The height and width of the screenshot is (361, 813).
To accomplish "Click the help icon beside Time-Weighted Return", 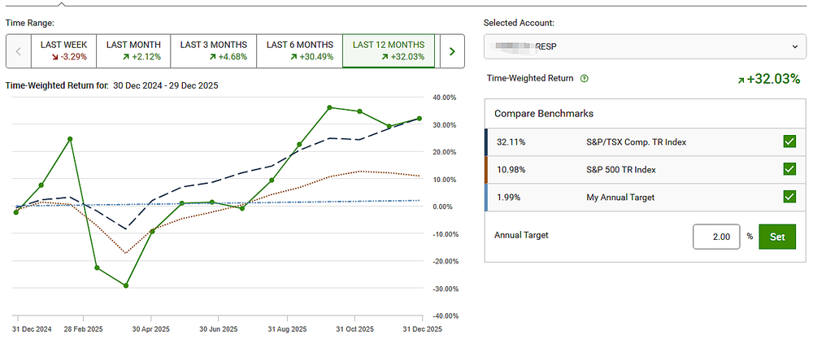I will point(585,79).
